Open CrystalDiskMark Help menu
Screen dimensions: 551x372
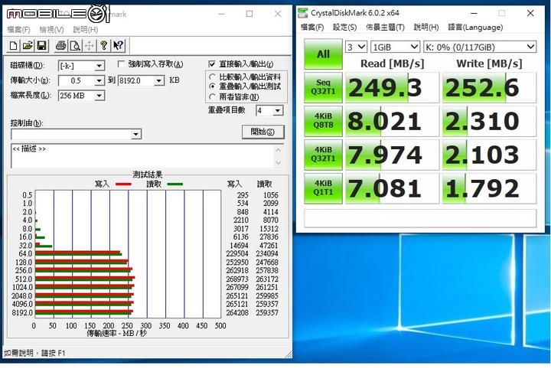click(x=426, y=28)
